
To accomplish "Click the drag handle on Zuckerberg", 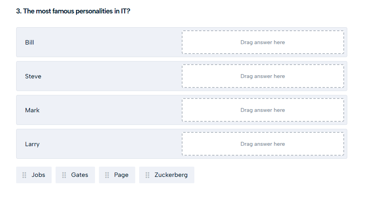I will pyautogui.click(x=147, y=175).
